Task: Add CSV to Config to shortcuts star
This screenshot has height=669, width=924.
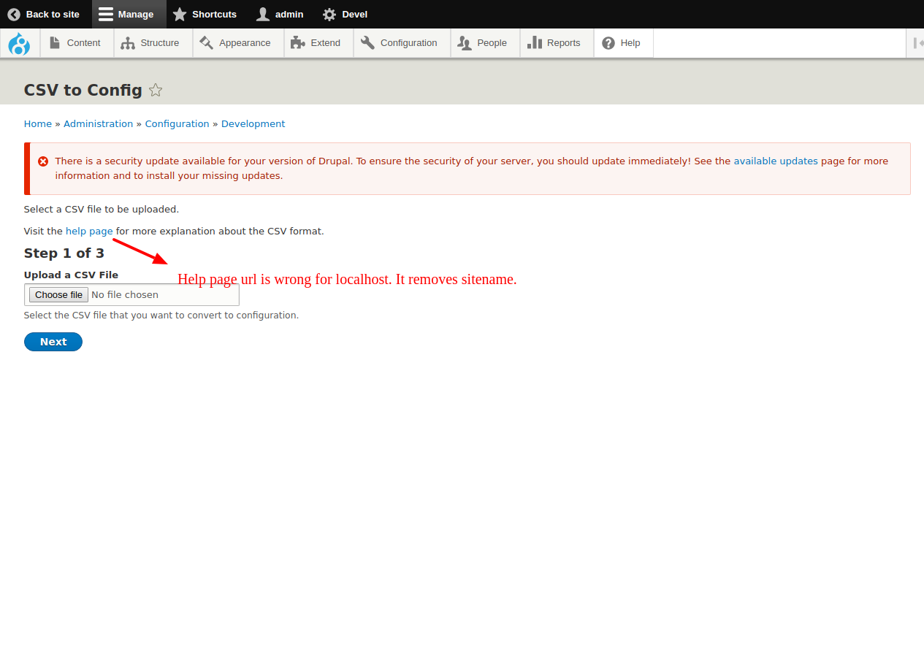Action: click(x=156, y=90)
